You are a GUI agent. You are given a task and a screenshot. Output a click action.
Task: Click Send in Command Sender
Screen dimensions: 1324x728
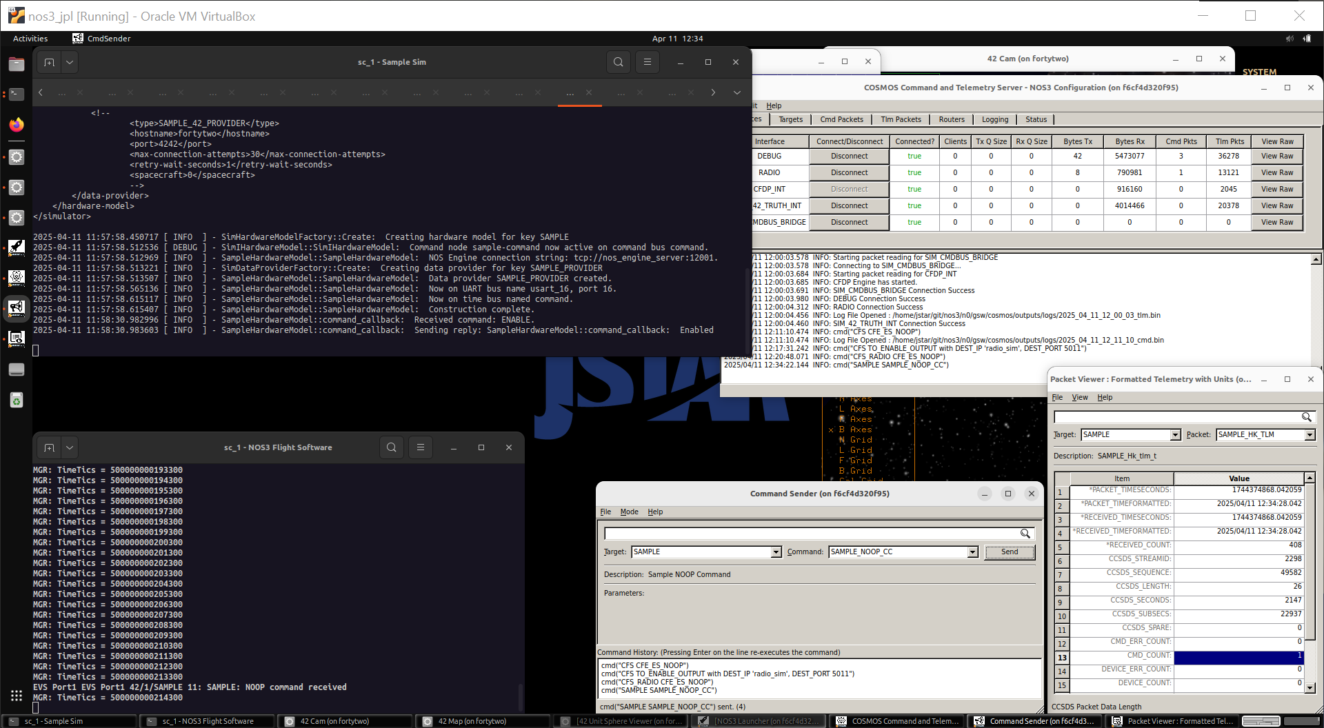pos(1010,552)
